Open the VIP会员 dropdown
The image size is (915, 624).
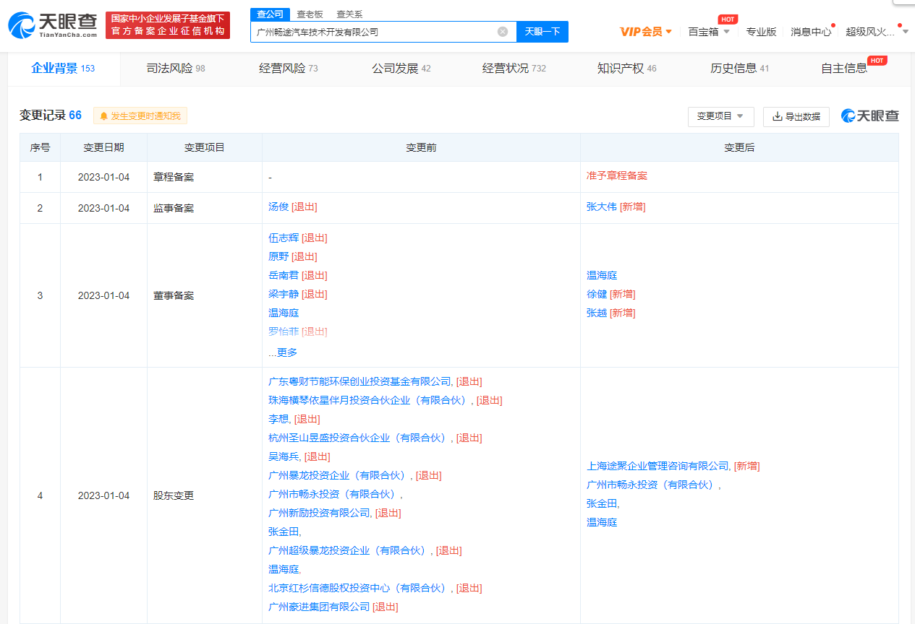[x=646, y=32]
